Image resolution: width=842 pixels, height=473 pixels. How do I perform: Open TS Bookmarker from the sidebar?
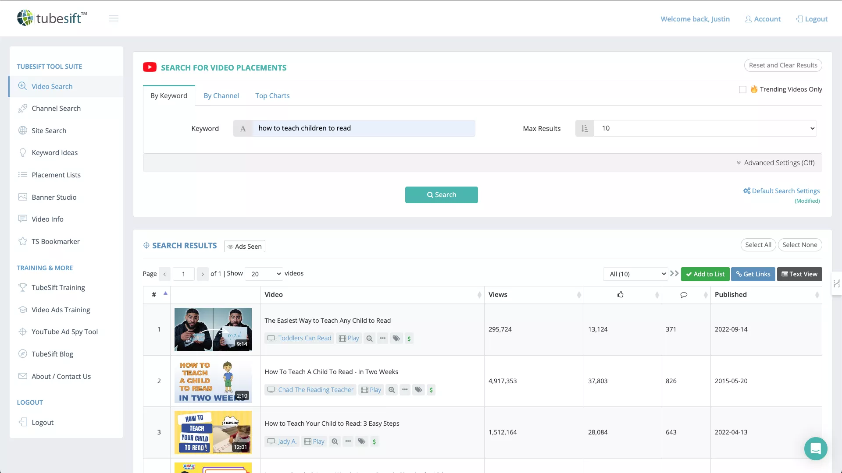coord(55,241)
